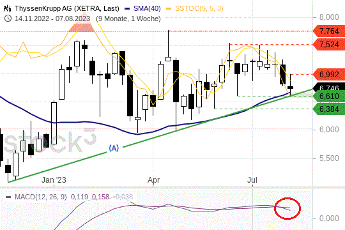Click the black 6,746 last price tag
Screen dimensions: 345x230
329,87
